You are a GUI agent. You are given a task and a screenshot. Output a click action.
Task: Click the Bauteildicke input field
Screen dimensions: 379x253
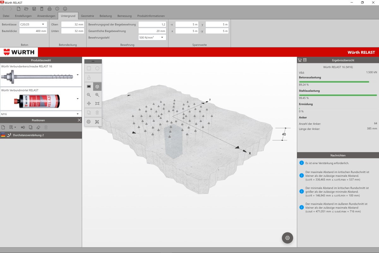pos(33,31)
